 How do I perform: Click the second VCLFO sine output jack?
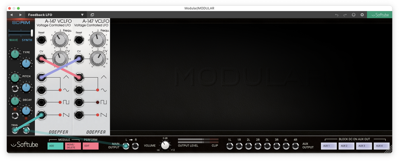point(79,90)
